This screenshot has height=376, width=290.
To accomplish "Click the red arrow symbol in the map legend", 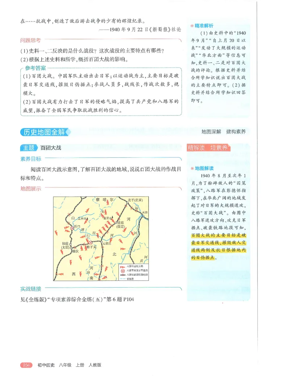I will (x=123, y=267).
